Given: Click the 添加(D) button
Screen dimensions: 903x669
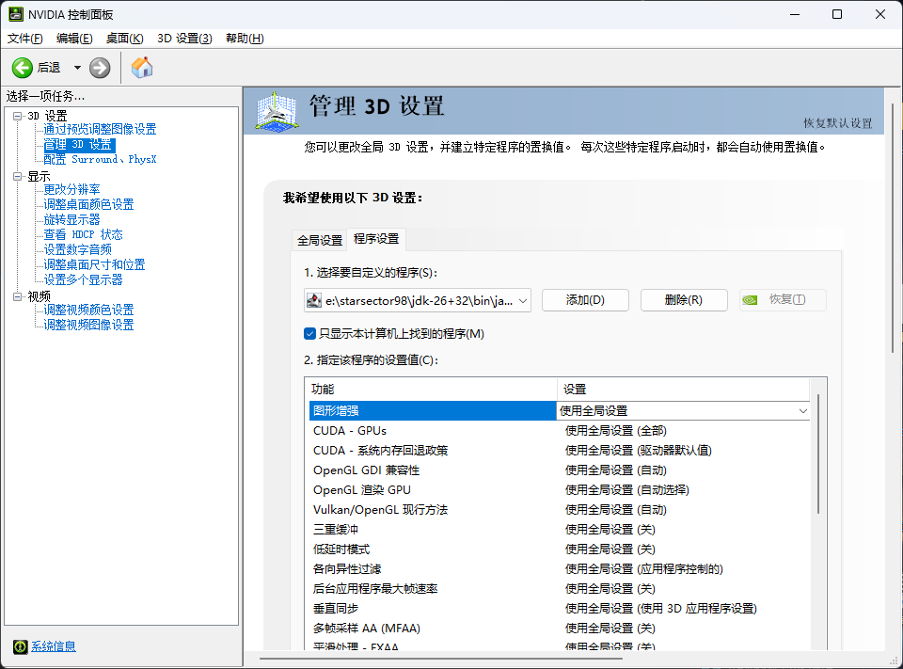Looking at the screenshot, I should (x=585, y=300).
